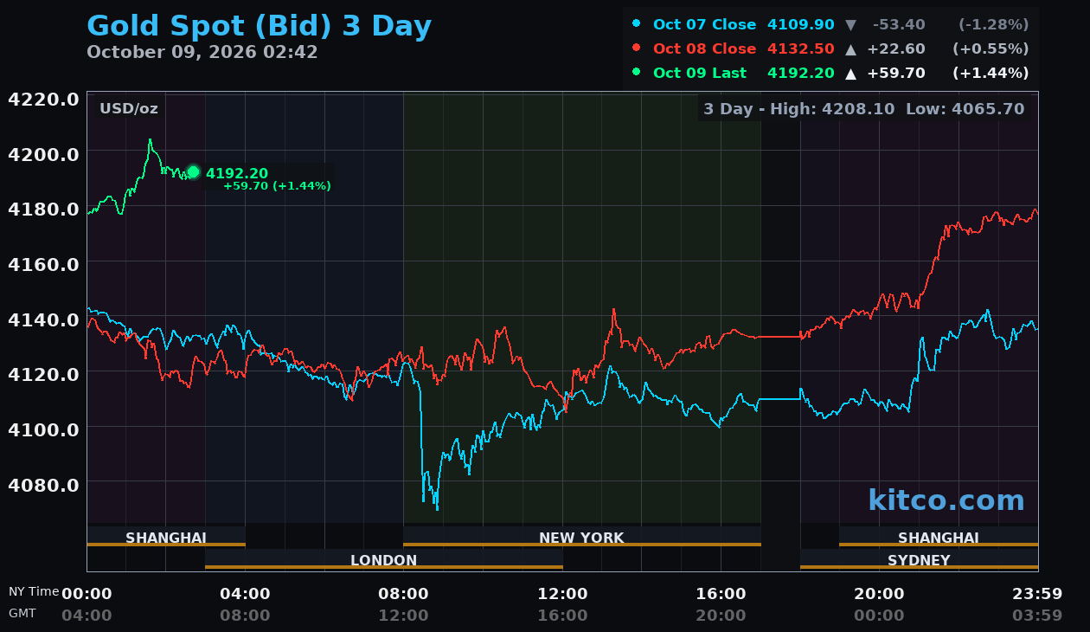The height and width of the screenshot is (632, 1090).
Task: Click the percentage (+0.55%)
Action: (x=991, y=48)
